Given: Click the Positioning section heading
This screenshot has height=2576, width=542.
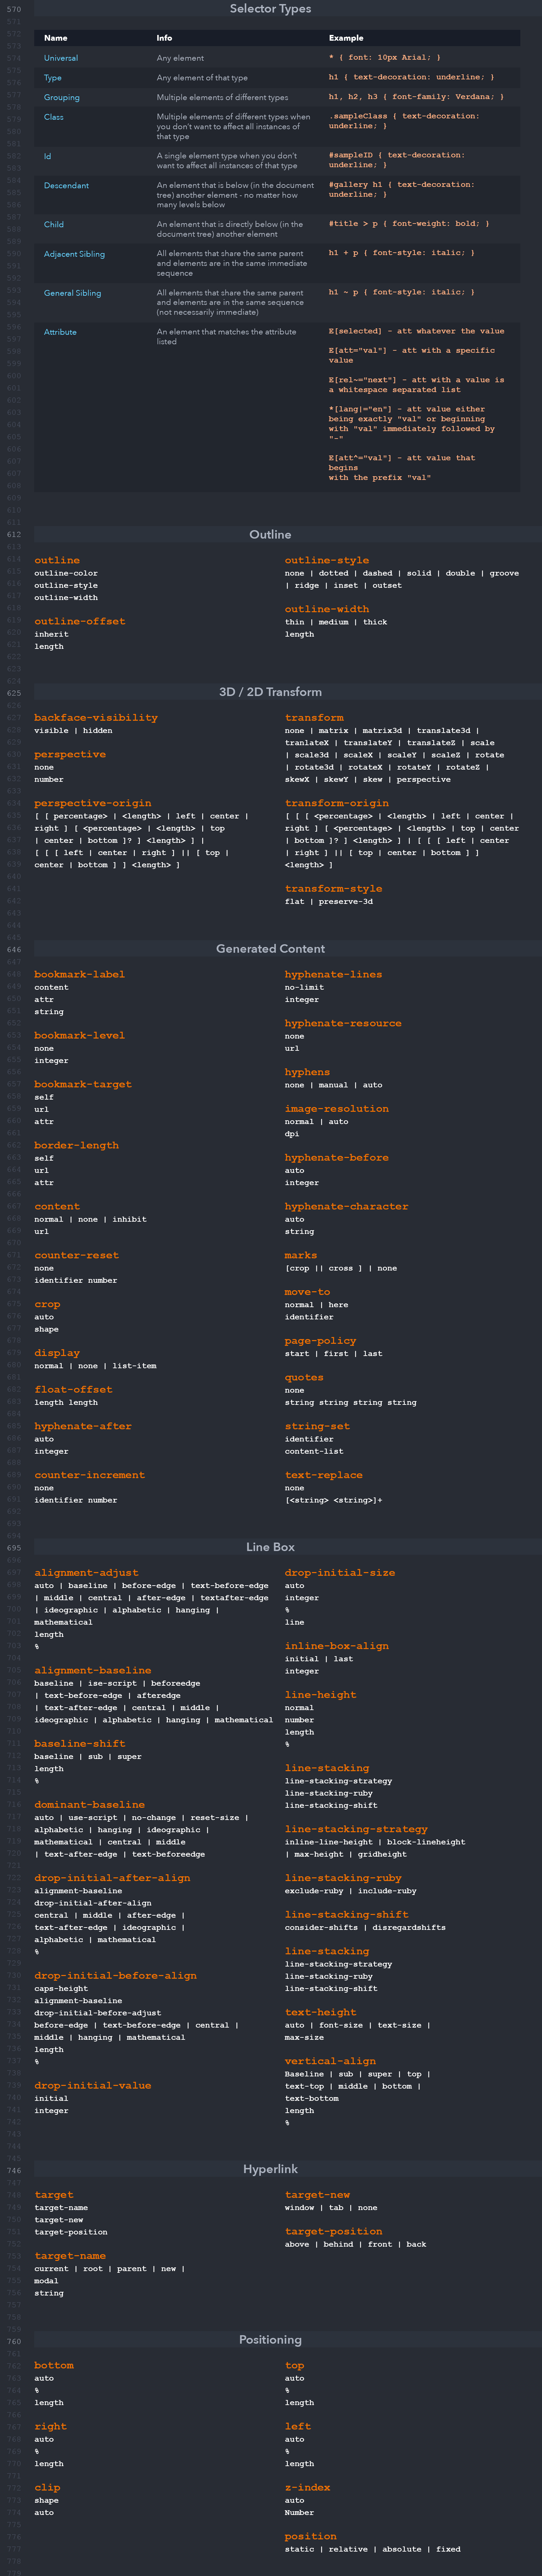Looking at the screenshot, I should [x=271, y=2340].
